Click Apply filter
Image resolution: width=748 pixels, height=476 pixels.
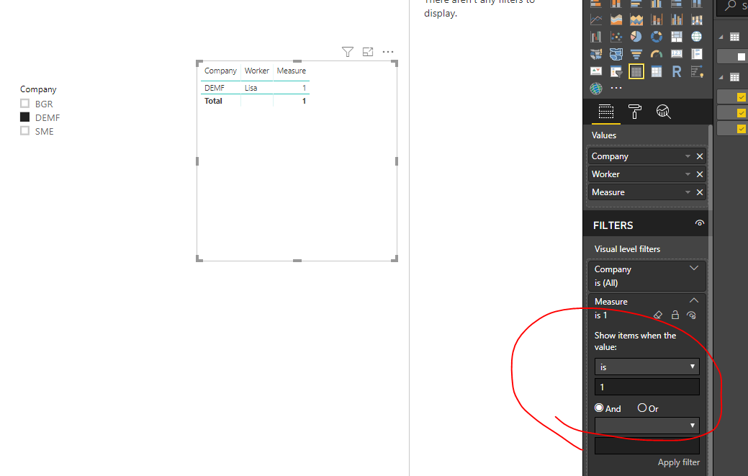pos(678,462)
